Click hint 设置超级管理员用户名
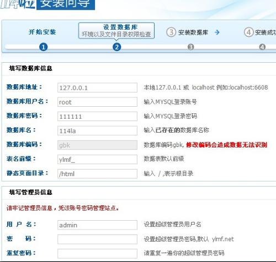276x262 pixels. (x=172, y=224)
